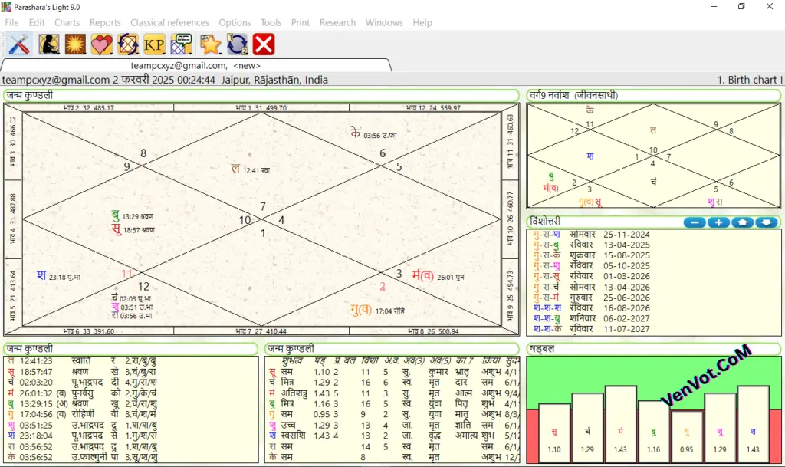Click the gold star favorites icon

click(211, 44)
